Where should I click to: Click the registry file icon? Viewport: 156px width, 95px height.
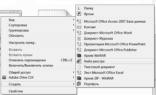click(79, 61)
